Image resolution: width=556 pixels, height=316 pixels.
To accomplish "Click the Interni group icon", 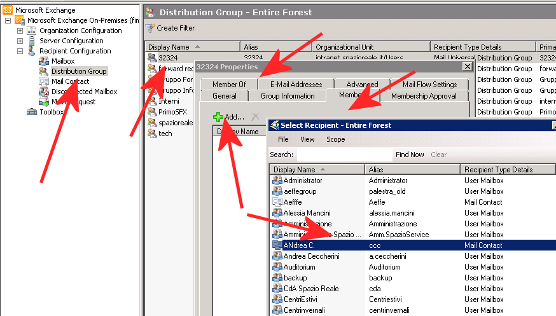I will click(152, 101).
